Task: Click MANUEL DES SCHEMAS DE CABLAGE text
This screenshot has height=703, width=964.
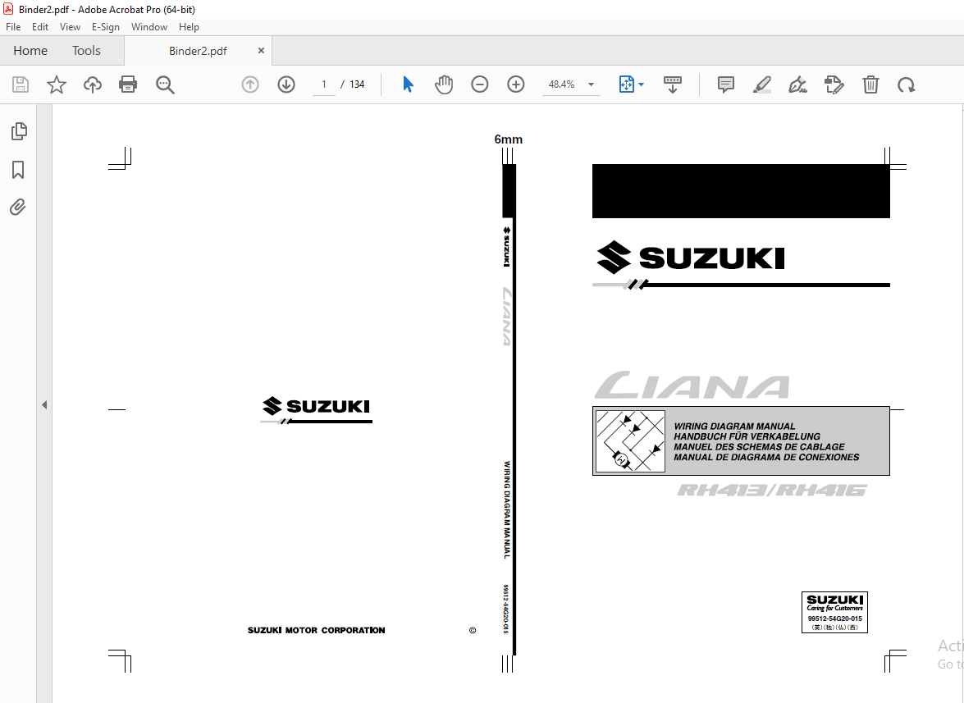Action: point(759,447)
